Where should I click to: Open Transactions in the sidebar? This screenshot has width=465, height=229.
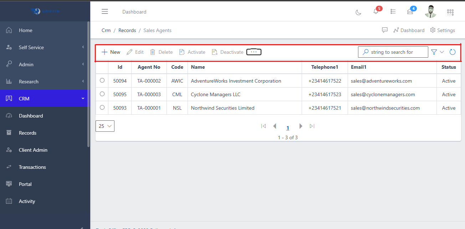click(x=32, y=167)
